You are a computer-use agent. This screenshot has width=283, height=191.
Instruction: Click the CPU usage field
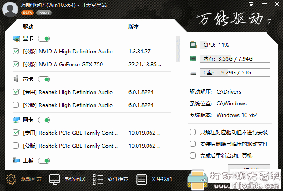(235, 45)
